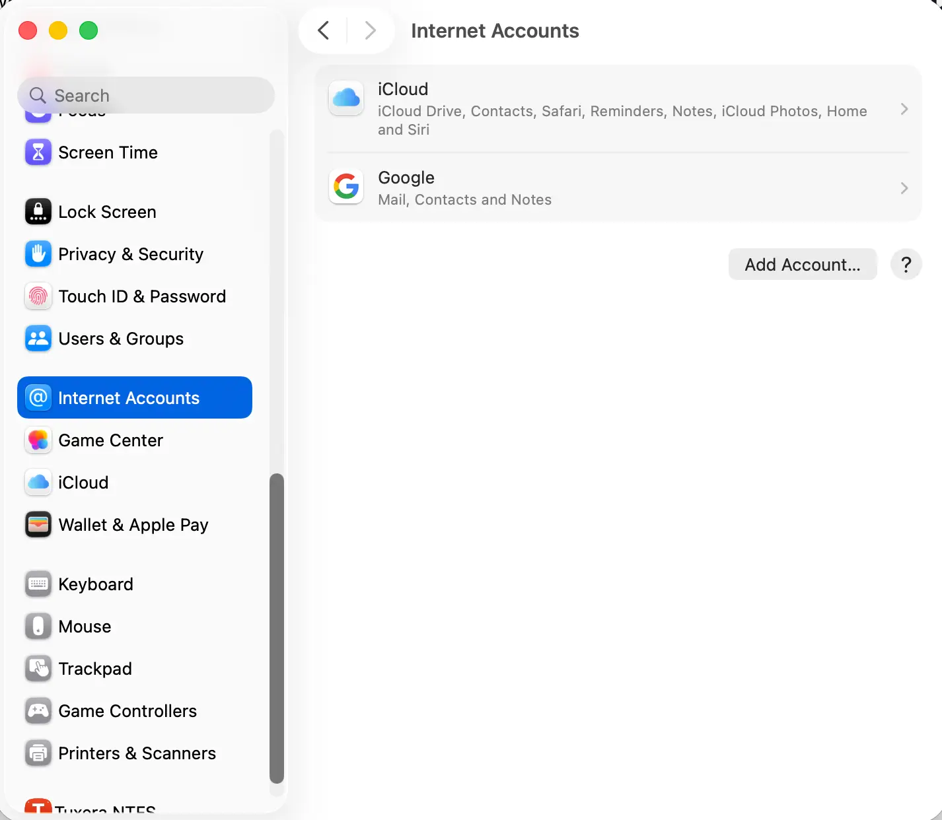Click 'Mail, Contacts and Notes' subtitle
The height and width of the screenshot is (820, 942).
pyautogui.click(x=464, y=199)
